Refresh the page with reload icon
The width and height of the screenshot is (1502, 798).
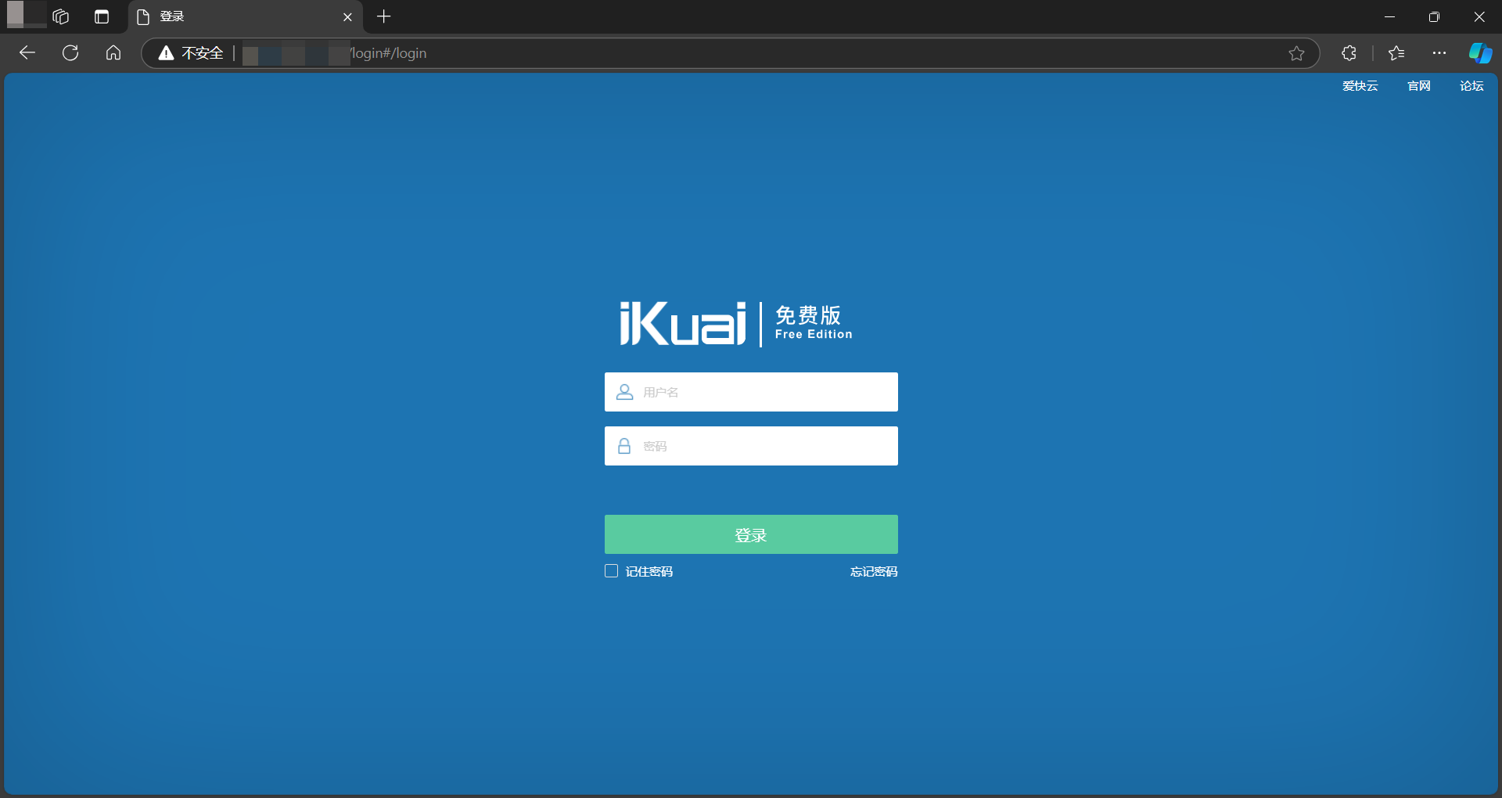coord(70,52)
